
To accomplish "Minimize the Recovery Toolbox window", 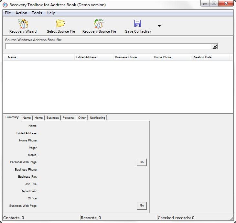I will [x=205, y=4].
